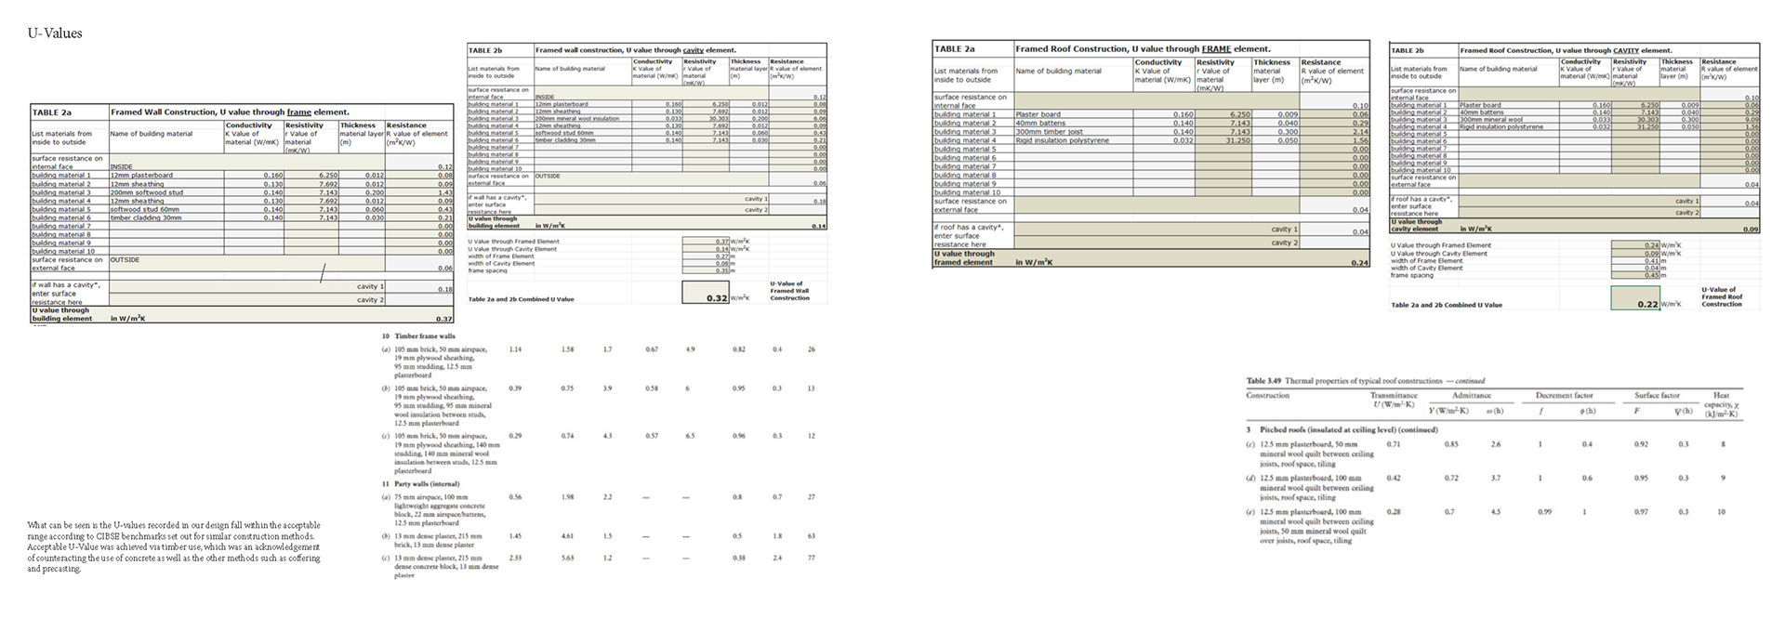The image size is (1785, 631).
Task: Click the "Resistance" header in wall Table 2b
Action: (x=787, y=61)
